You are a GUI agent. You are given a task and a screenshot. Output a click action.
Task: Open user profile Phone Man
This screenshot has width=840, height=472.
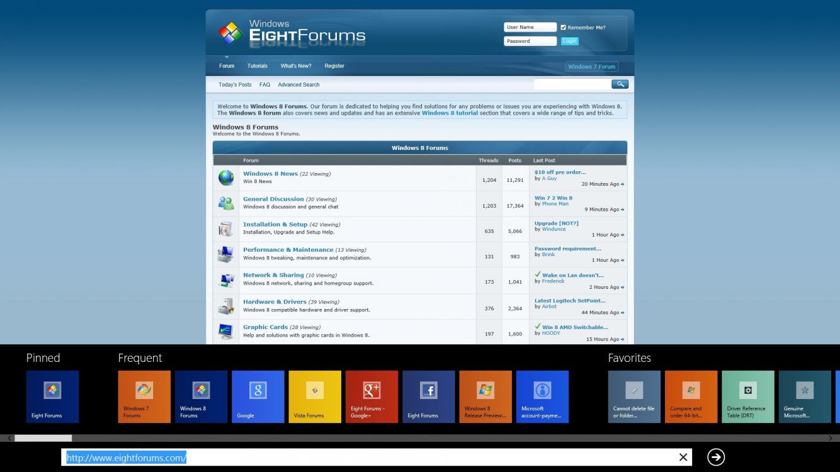pos(555,204)
